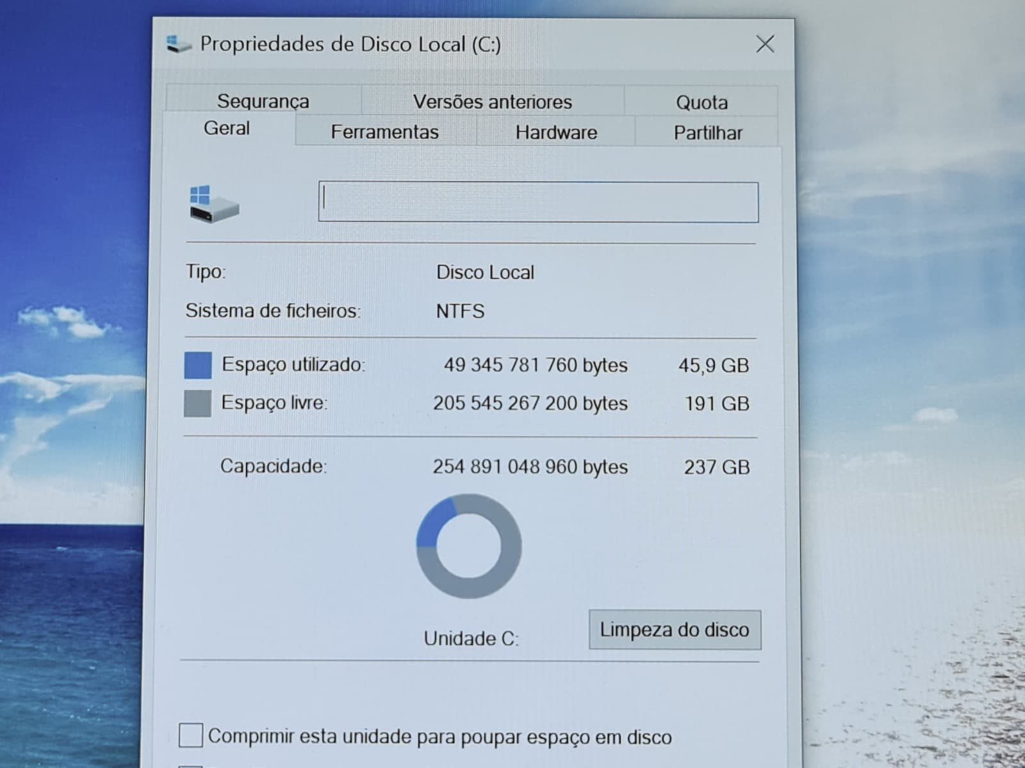
Task: Click the "Espaço livre:" label
Action: click(x=274, y=403)
